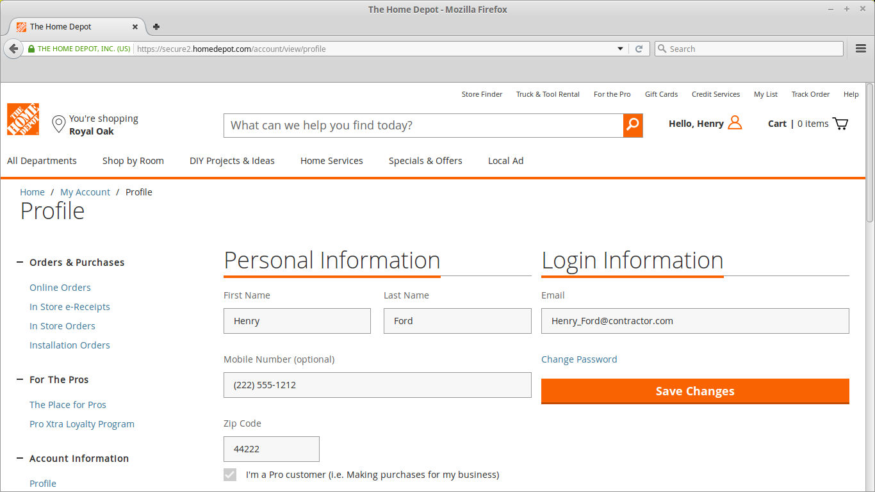Visit the Pro Xtra Loyalty Program page
Screen dimensions: 875x492
(x=81, y=423)
